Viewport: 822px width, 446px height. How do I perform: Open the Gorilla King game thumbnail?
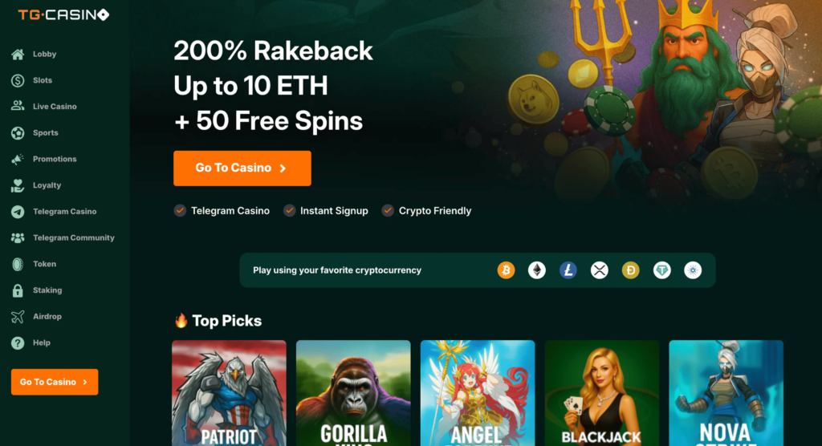(x=353, y=393)
